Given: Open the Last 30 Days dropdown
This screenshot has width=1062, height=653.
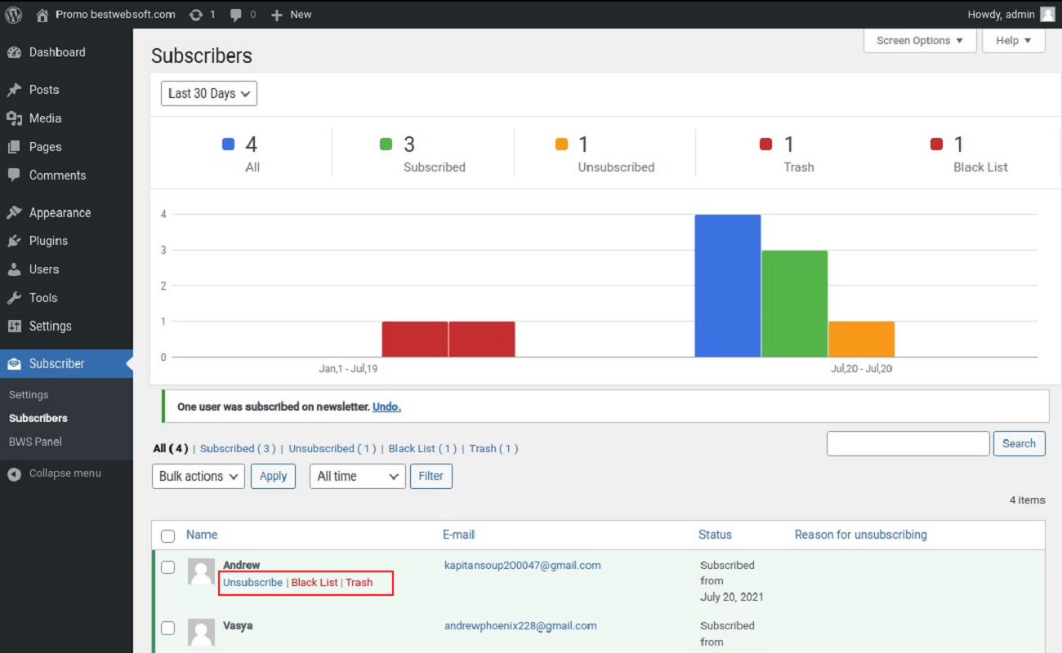Looking at the screenshot, I should (209, 94).
